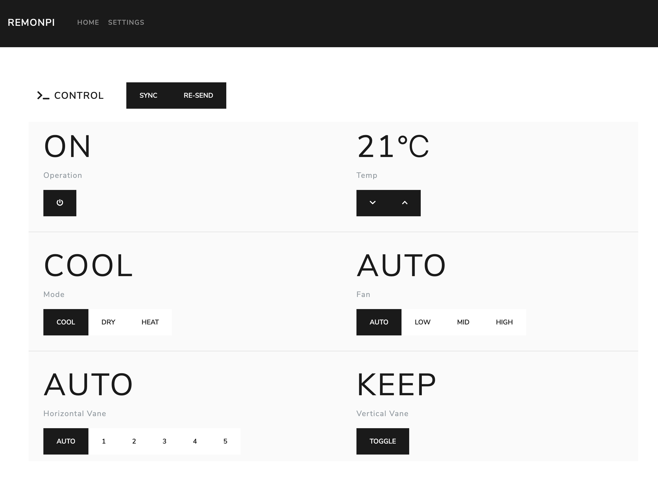The image size is (658, 499).
Task: Switch mode to DRY
Action: pos(108,322)
